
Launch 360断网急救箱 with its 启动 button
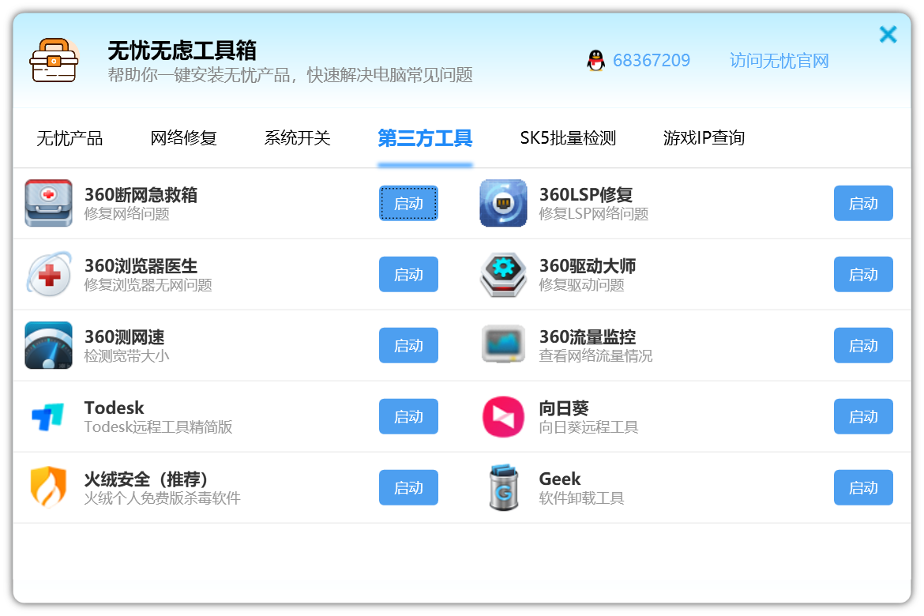click(408, 204)
